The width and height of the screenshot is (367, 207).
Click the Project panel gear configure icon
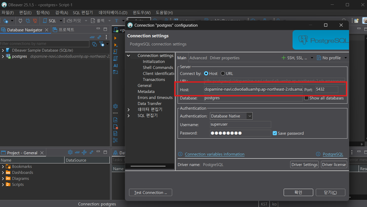[70, 152]
